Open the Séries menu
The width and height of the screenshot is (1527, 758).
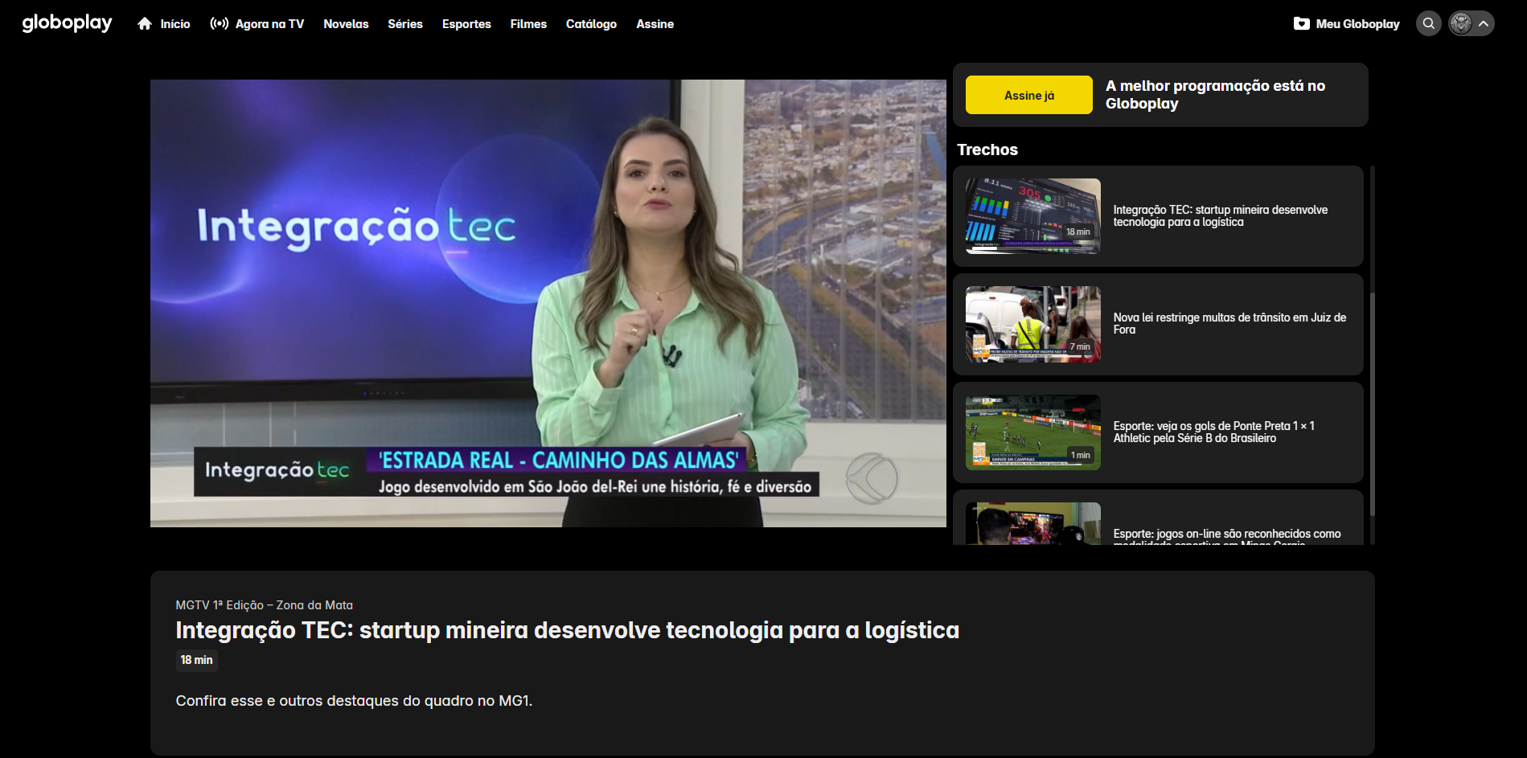pyautogui.click(x=405, y=24)
